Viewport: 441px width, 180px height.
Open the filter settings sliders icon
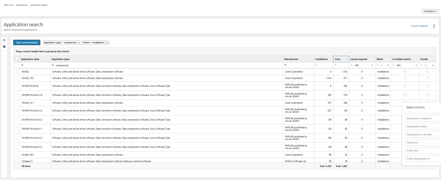4,40
